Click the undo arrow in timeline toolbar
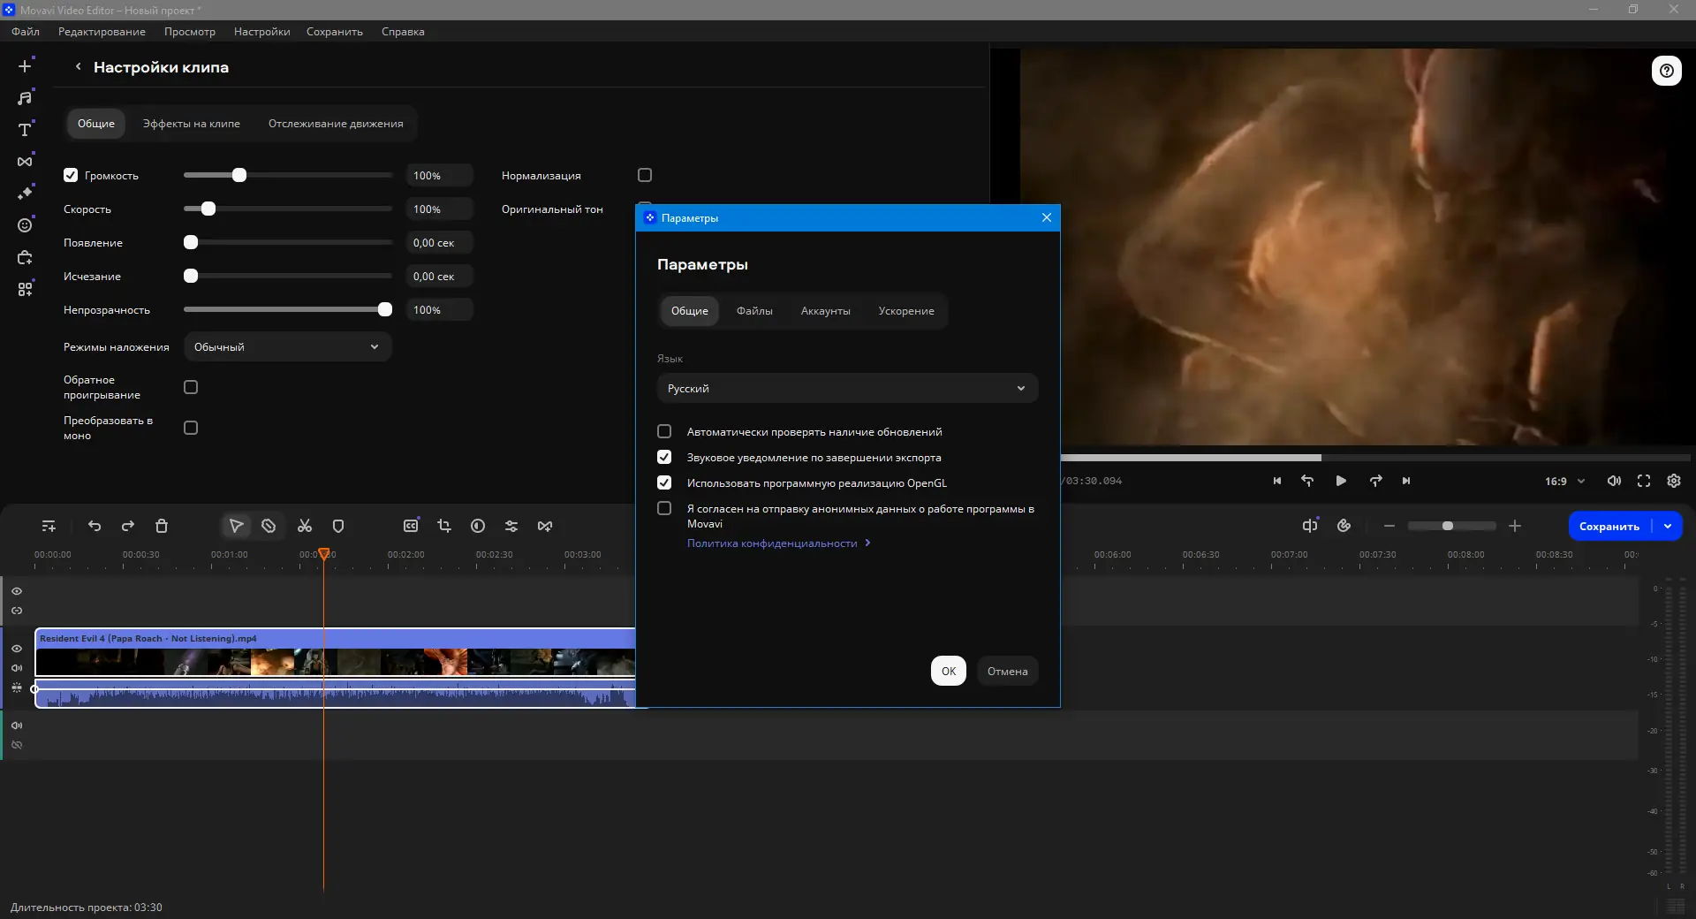1696x919 pixels. pyautogui.click(x=95, y=526)
